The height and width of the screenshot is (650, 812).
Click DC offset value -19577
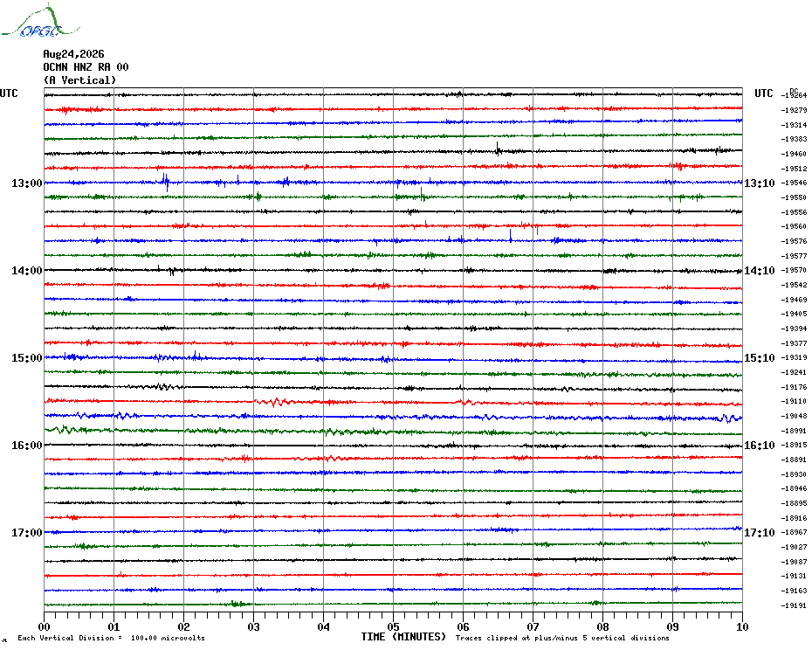click(x=794, y=256)
